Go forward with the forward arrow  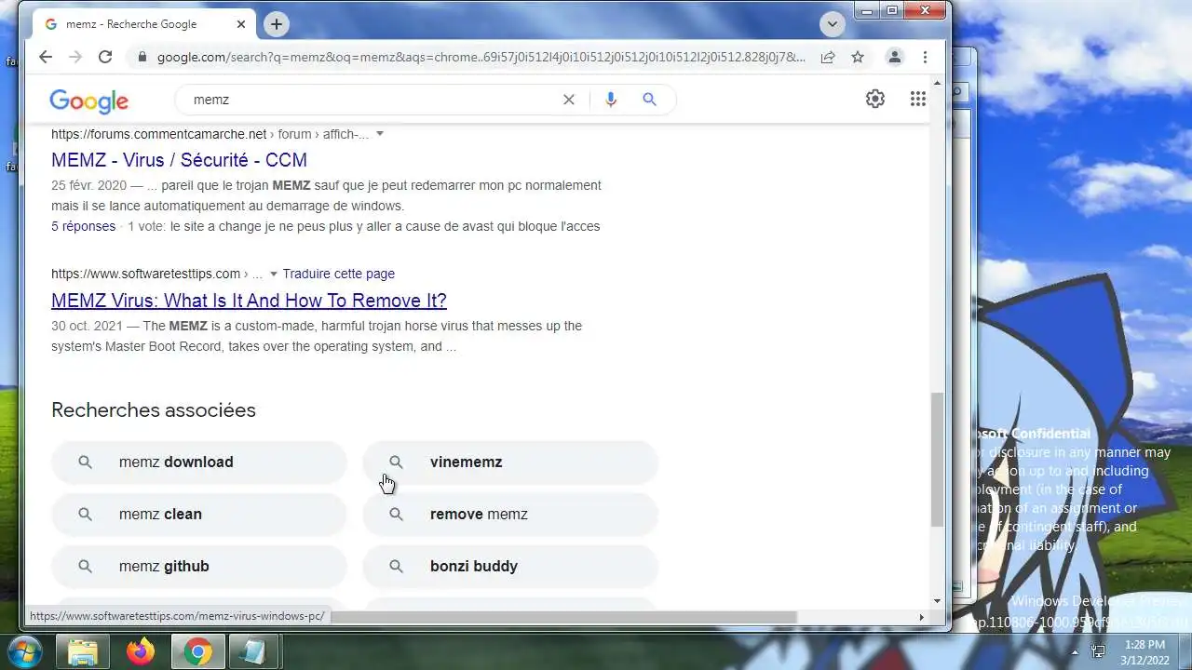click(75, 57)
